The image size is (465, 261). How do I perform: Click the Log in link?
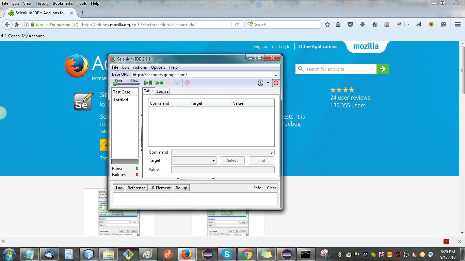285,47
